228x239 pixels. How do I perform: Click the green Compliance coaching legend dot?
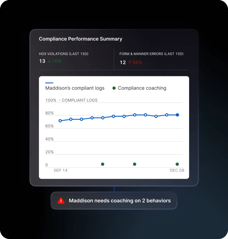pos(114,88)
